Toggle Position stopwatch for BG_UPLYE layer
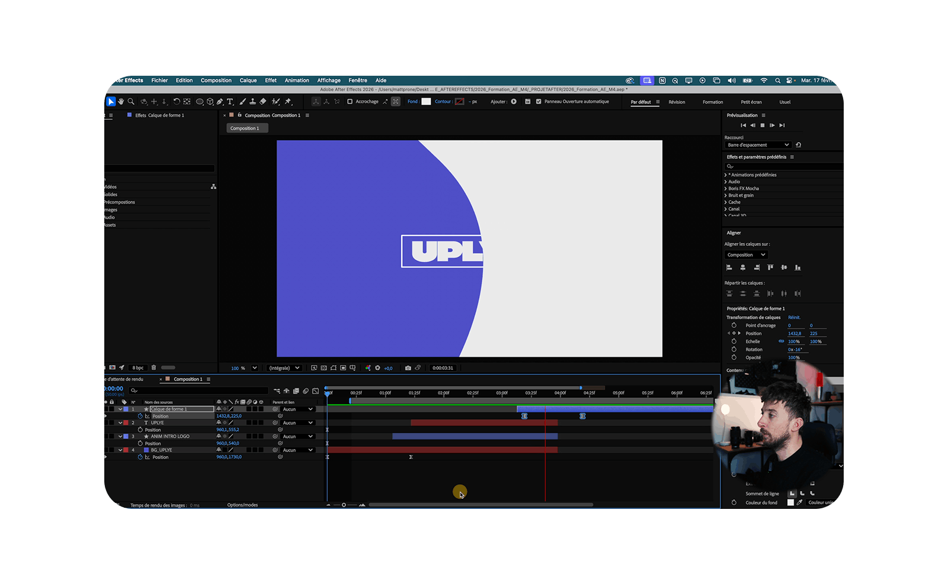This screenshot has width=948, height=587. (x=140, y=457)
